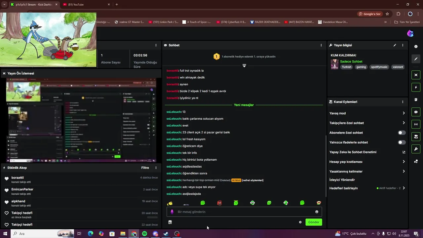Click the Windows Start button
The image size is (423, 238).
click(x=5, y=234)
